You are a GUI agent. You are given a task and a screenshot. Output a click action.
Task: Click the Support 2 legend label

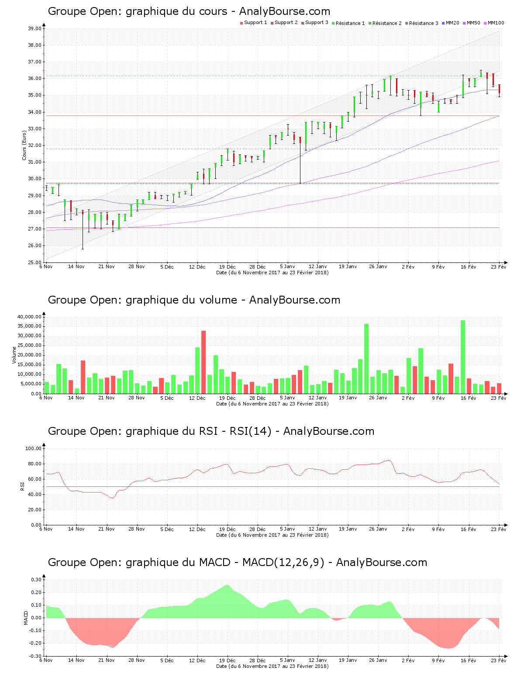coord(286,23)
